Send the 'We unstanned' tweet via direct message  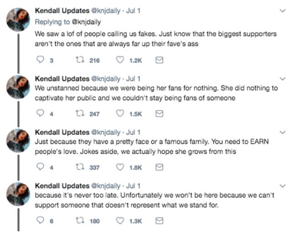[159, 114]
